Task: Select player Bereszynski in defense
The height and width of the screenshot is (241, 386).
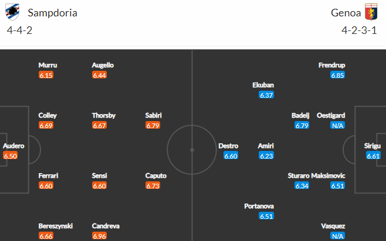Action: click(x=55, y=226)
